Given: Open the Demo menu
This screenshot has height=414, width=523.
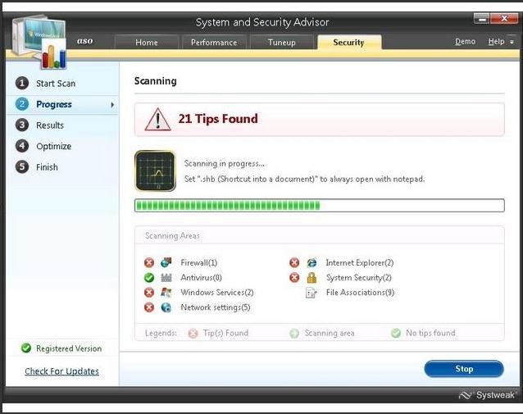Looking at the screenshot, I should click(x=465, y=41).
